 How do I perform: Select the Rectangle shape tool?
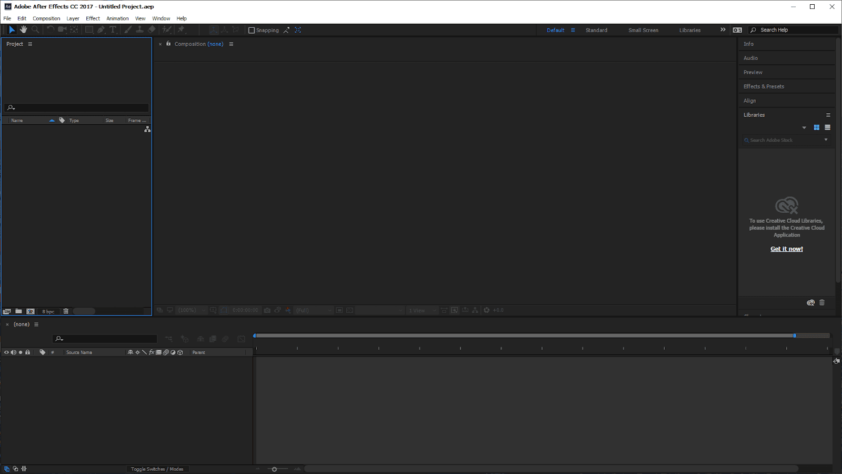[89, 30]
